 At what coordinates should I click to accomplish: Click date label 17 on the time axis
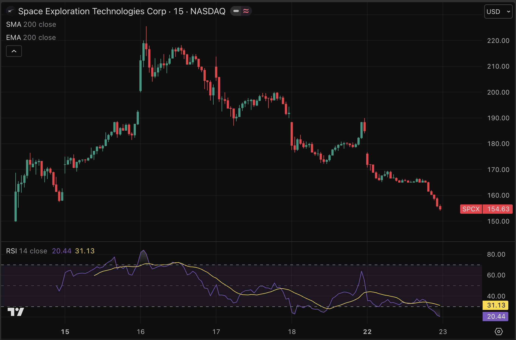point(216,332)
